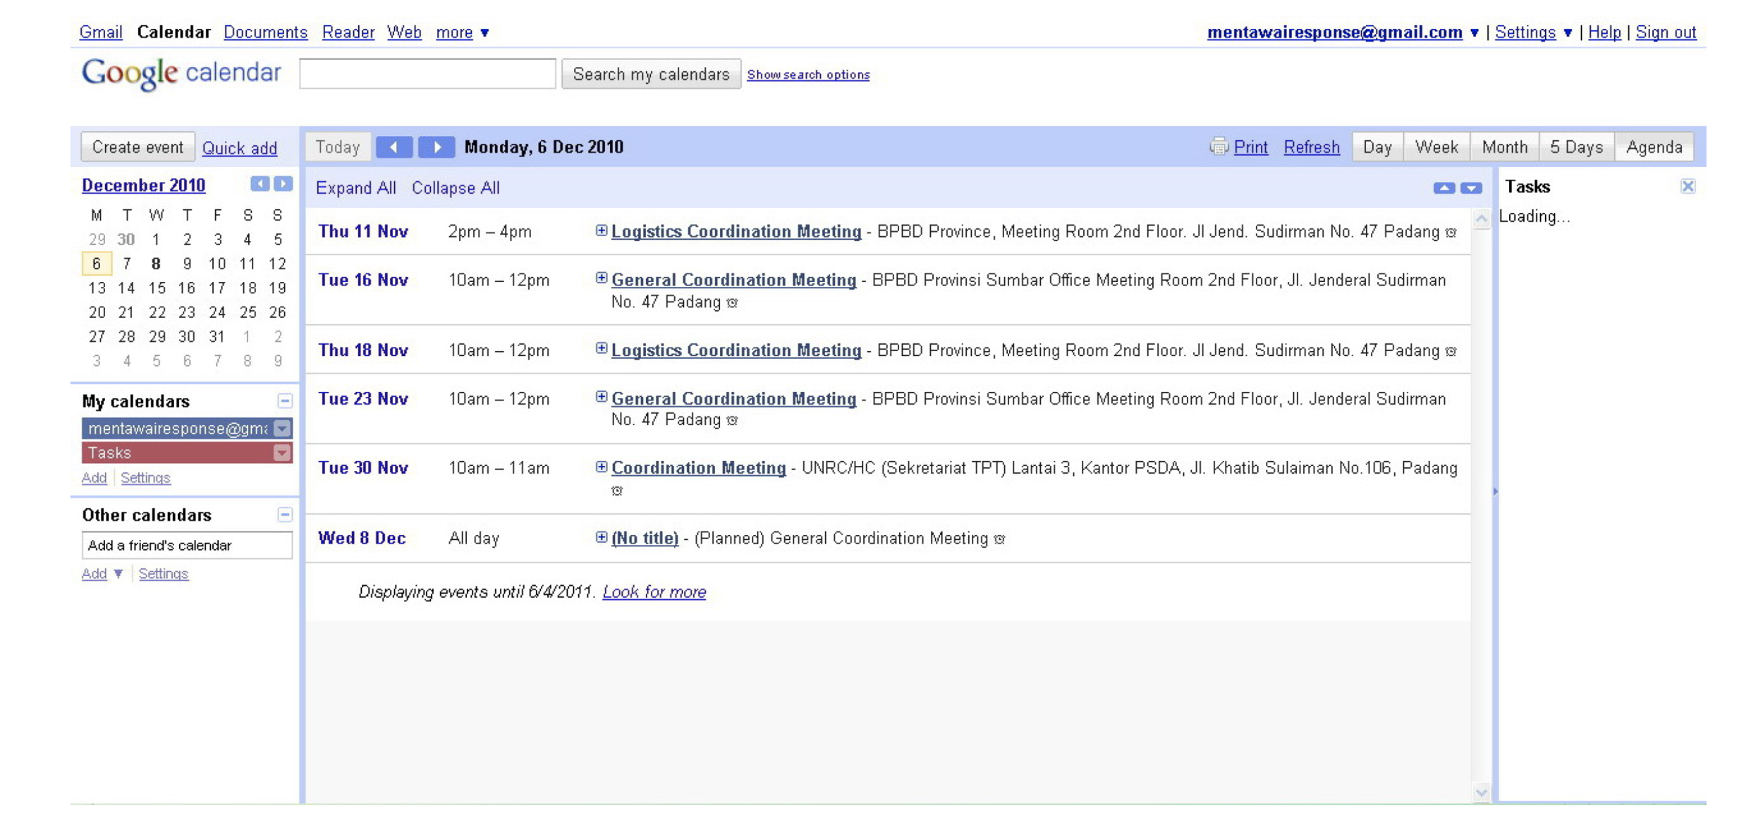Click the agenda scroll down arrow button
This screenshot has height=829, width=1763.
click(1470, 188)
